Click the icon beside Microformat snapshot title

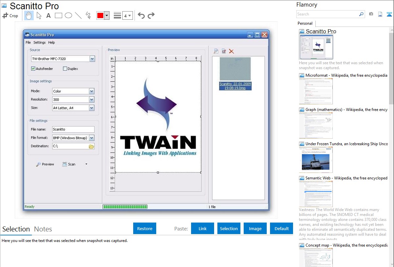click(302, 75)
